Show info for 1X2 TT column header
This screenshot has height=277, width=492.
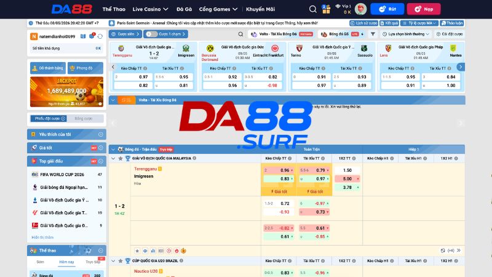354,158
